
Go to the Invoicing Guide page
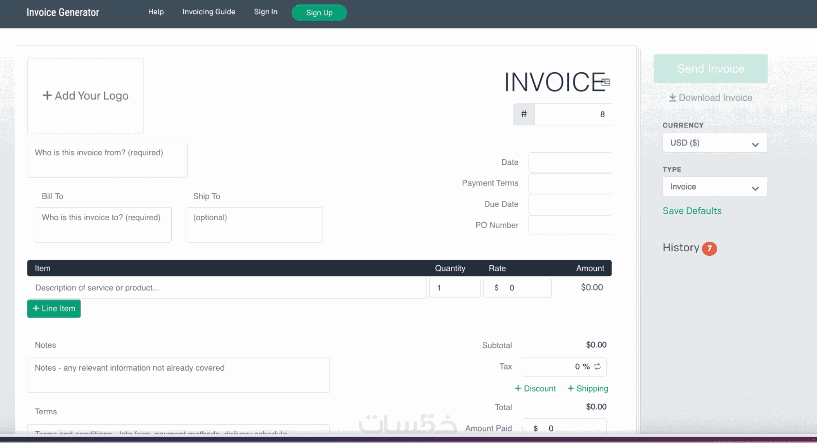208,12
